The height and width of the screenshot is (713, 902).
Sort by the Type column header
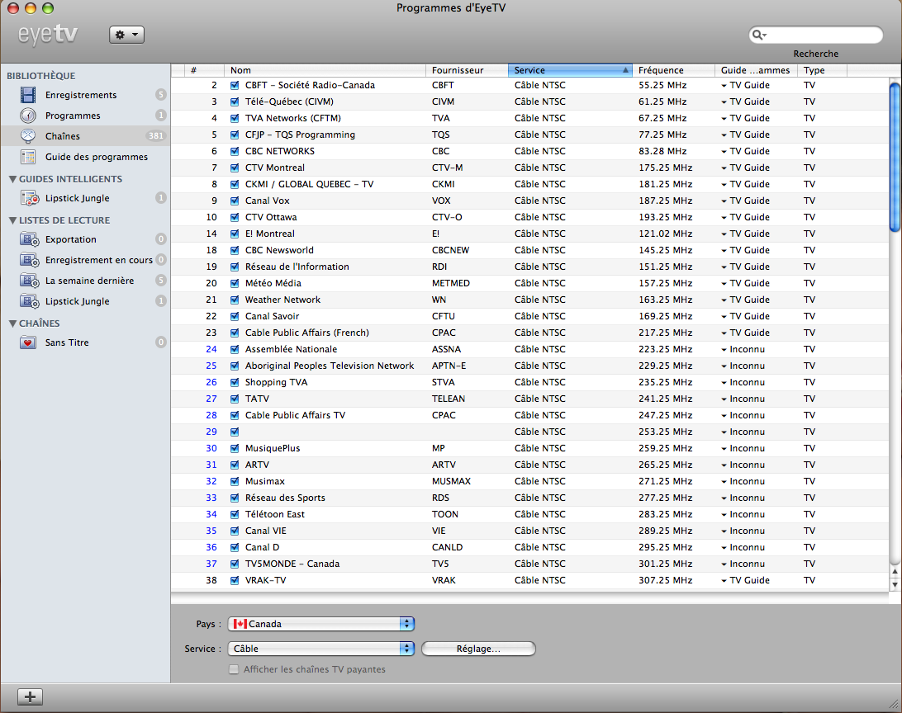point(822,70)
